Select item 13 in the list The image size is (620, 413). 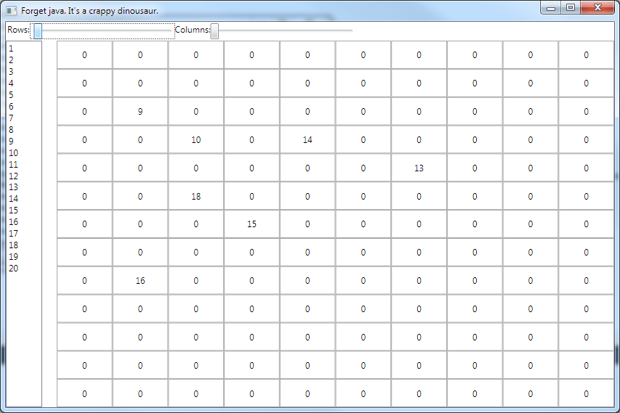[x=24, y=187]
